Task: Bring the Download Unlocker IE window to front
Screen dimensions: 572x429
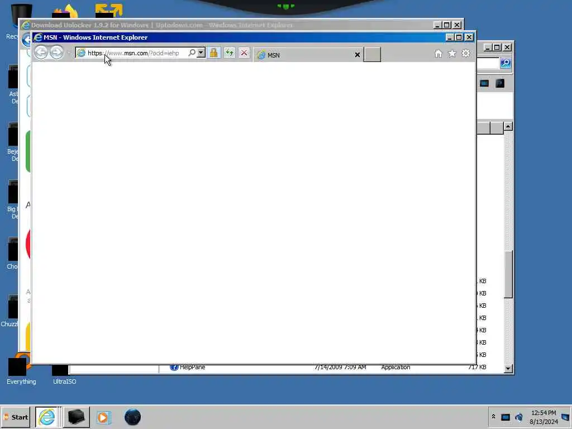Action: 226,25
